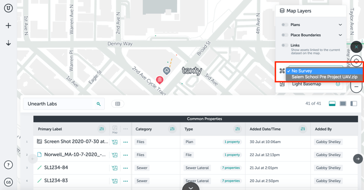364x190 pixels.
Task: Click the plus add icon in left sidebar
Action: pos(8,25)
